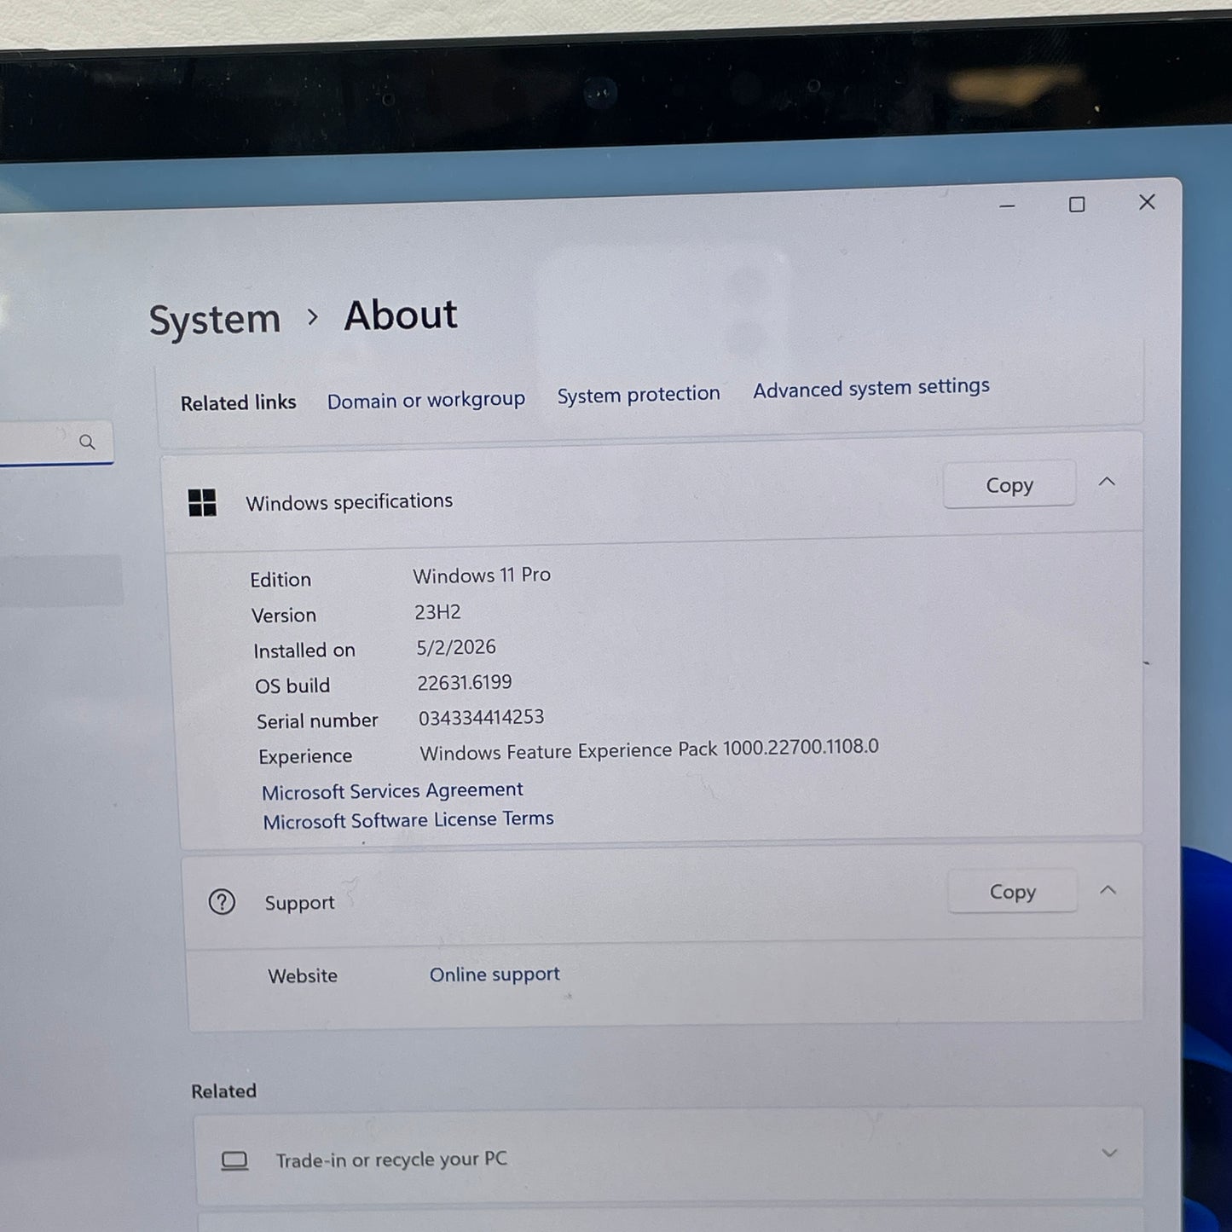The image size is (1232, 1232).
Task: Click the Experience label
Action: pyautogui.click(x=305, y=756)
